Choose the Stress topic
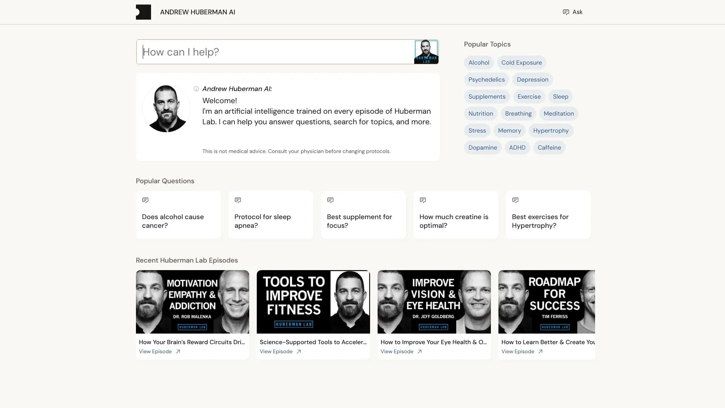 477,131
